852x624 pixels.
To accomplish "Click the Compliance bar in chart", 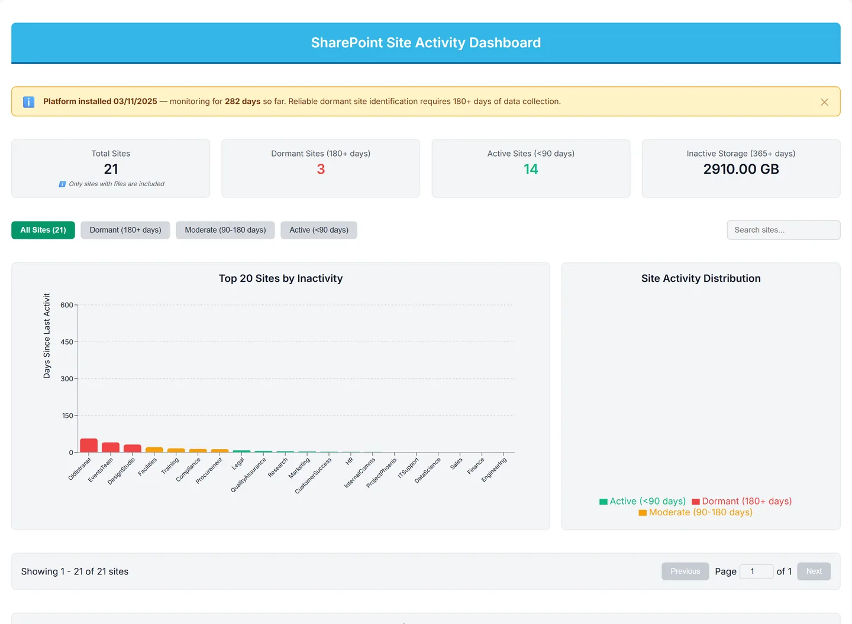I will coord(198,451).
